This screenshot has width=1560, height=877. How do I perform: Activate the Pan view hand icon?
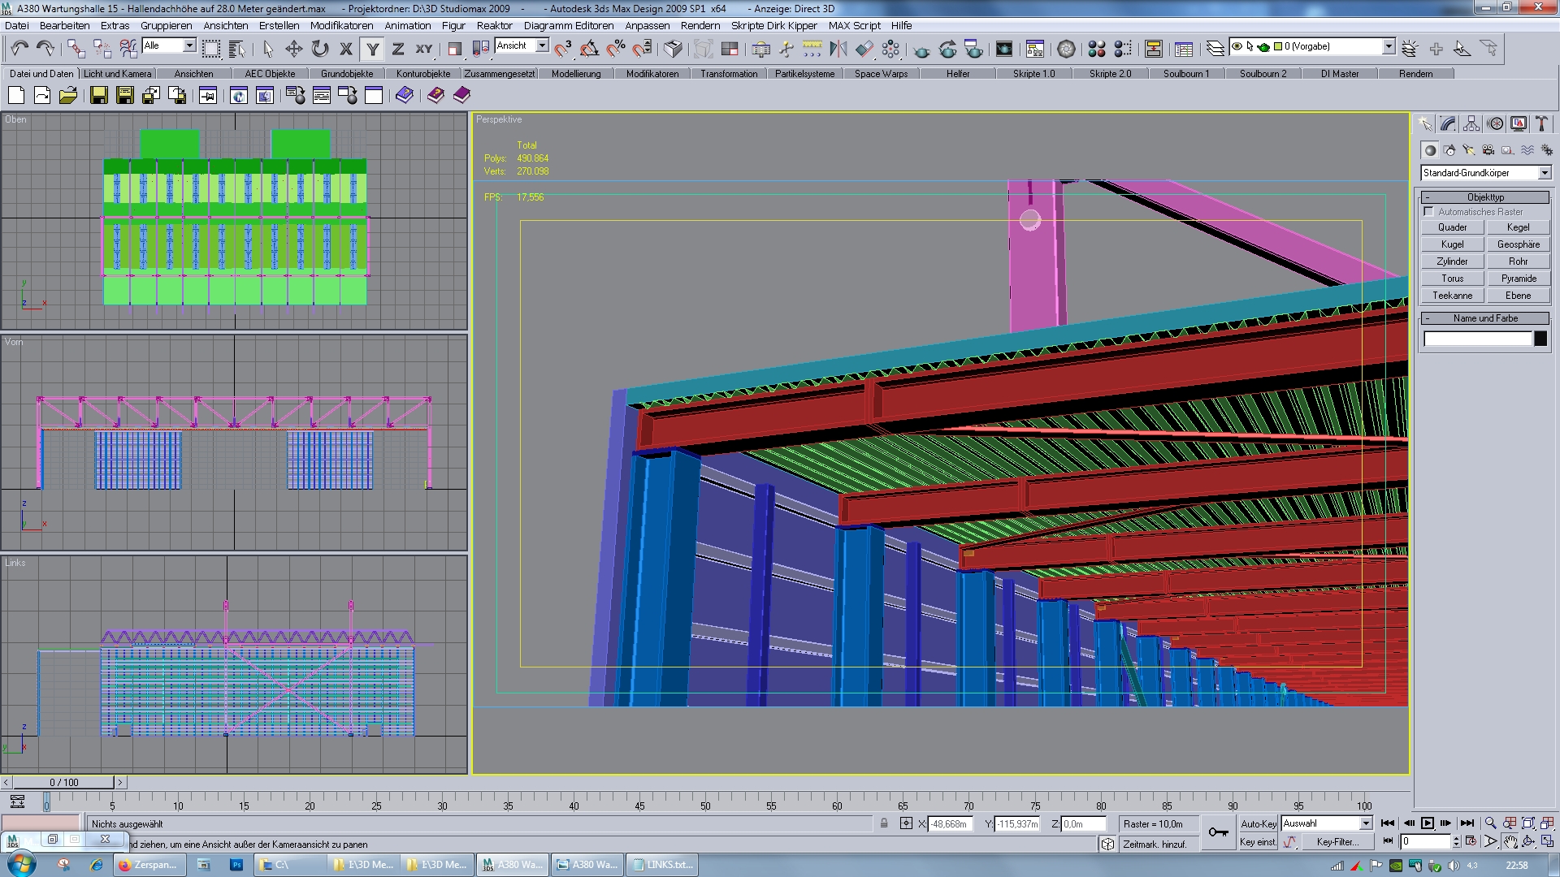[1510, 842]
